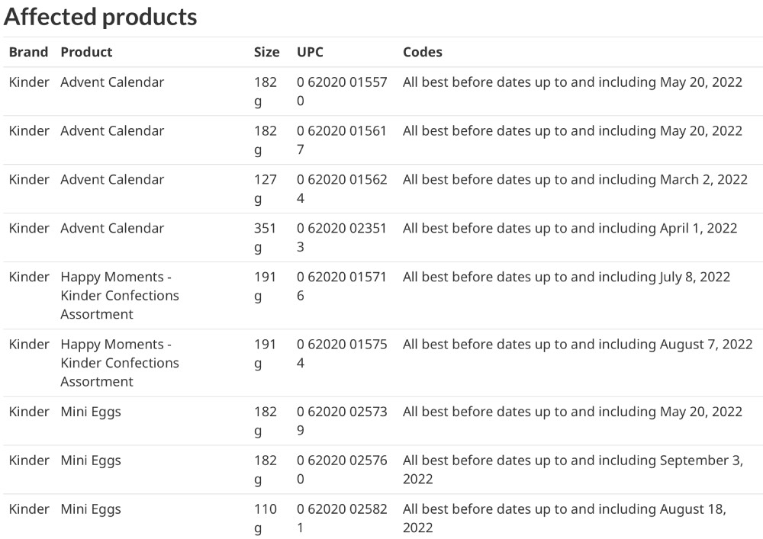The height and width of the screenshot is (539, 763).
Task: Click the August 18, 2022 codes cell
Action: click(x=565, y=518)
